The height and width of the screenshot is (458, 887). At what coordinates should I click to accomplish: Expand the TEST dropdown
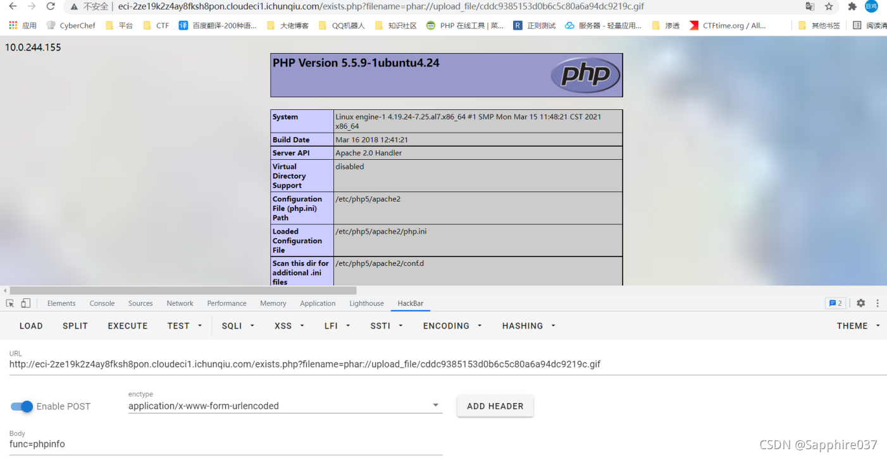coord(185,326)
